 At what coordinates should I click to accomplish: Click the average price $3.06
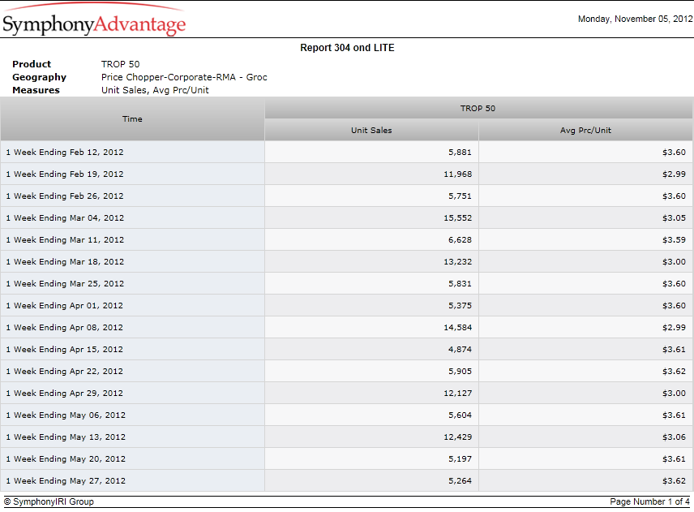[674, 437]
